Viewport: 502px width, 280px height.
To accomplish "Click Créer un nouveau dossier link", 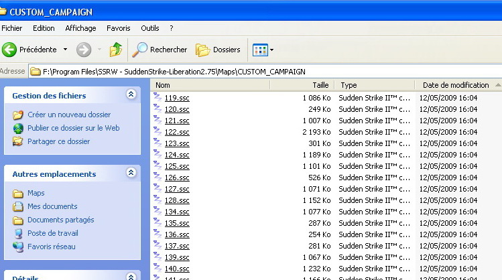I will point(69,115).
